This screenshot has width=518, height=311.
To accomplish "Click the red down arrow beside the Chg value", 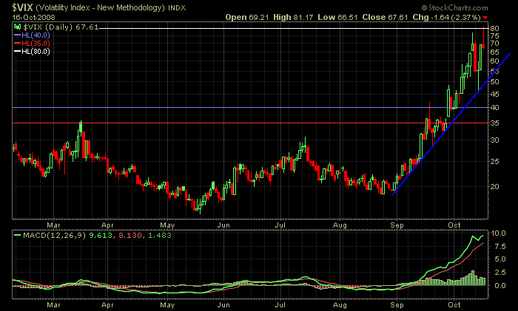I will pos(485,18).
